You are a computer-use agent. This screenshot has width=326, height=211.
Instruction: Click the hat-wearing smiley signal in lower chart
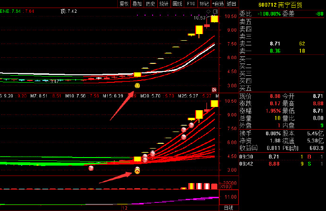point(137,170)
